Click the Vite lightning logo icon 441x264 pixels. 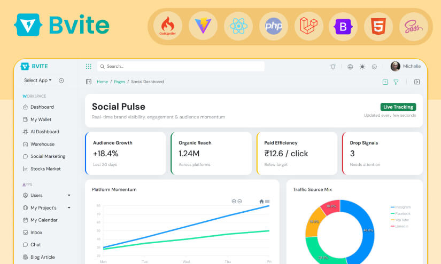(x=203, y=26)
